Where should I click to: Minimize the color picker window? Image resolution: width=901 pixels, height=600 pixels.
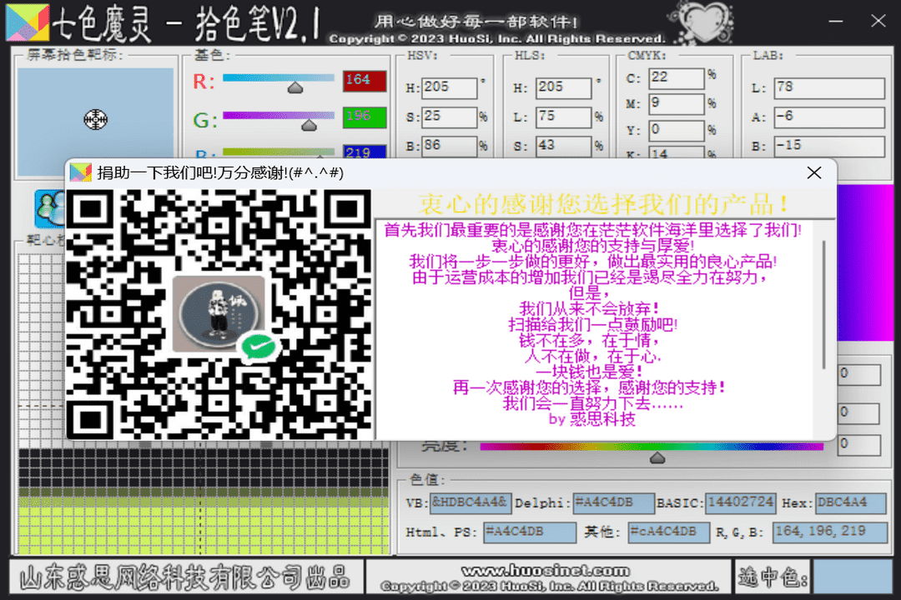[x=828, y=22]
